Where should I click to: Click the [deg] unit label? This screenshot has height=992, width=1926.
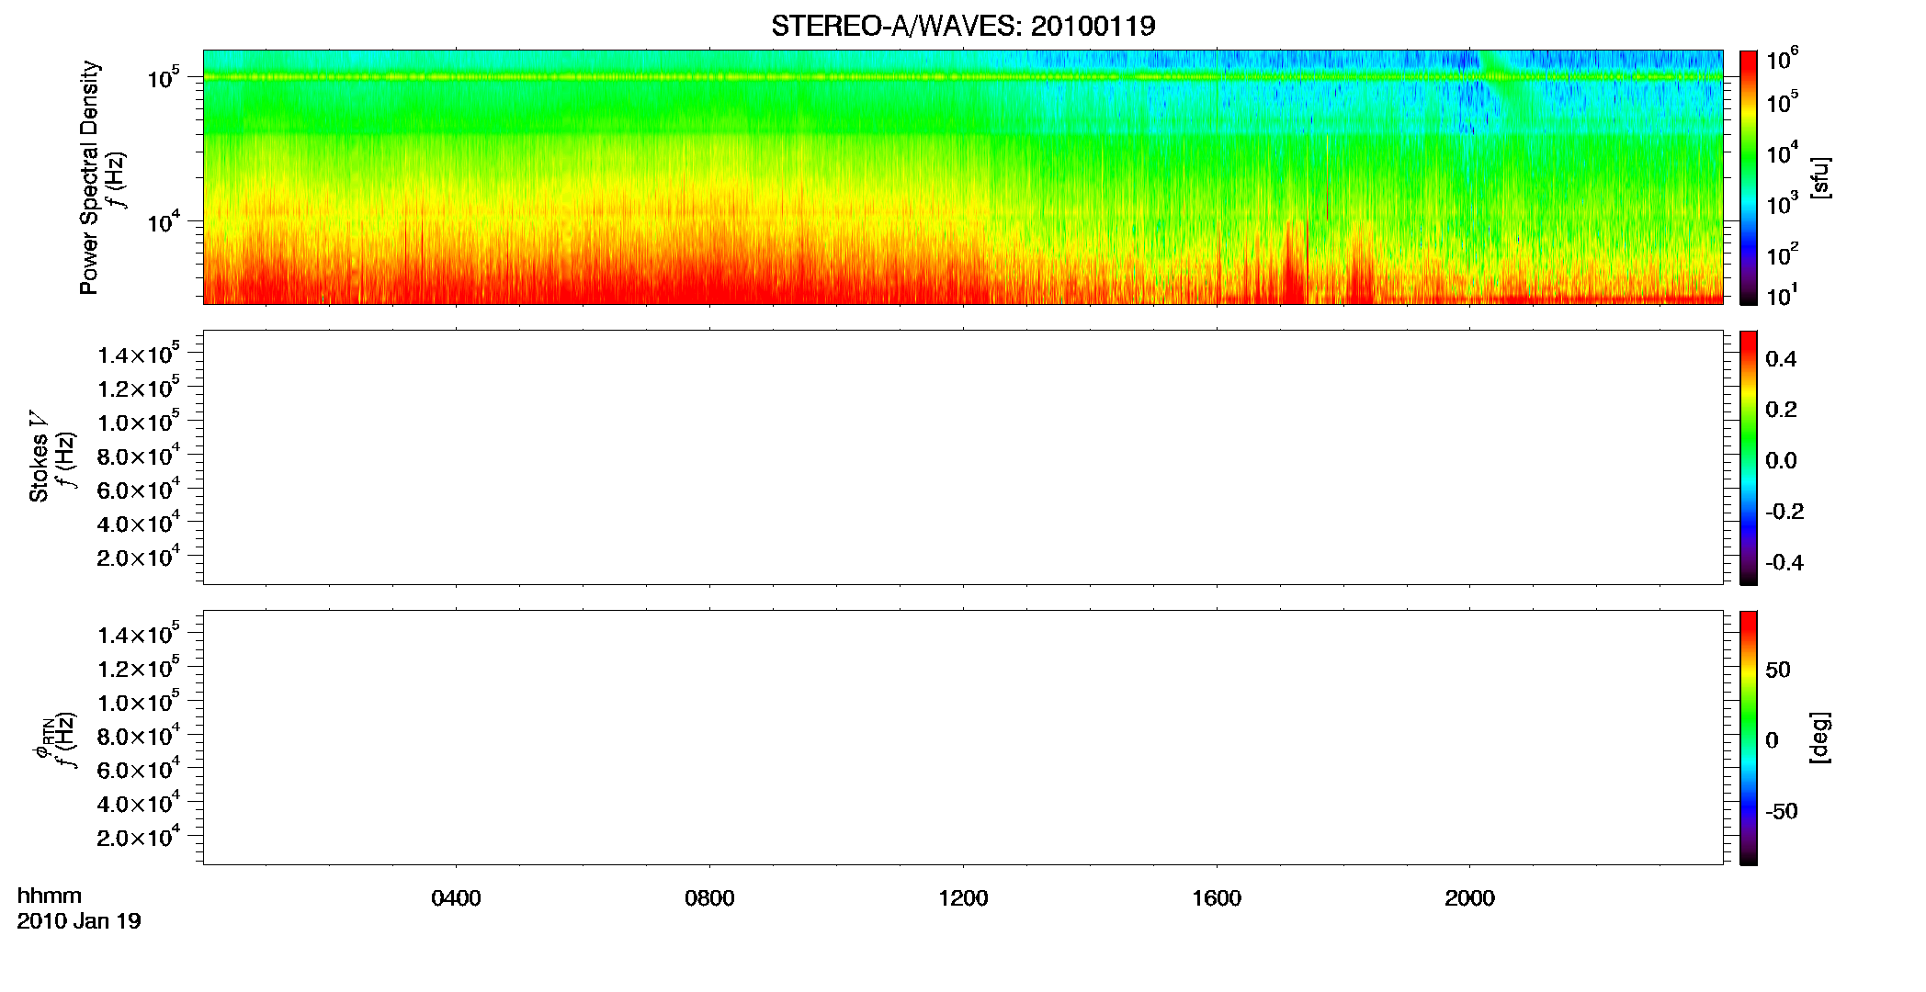(1819, 738)
